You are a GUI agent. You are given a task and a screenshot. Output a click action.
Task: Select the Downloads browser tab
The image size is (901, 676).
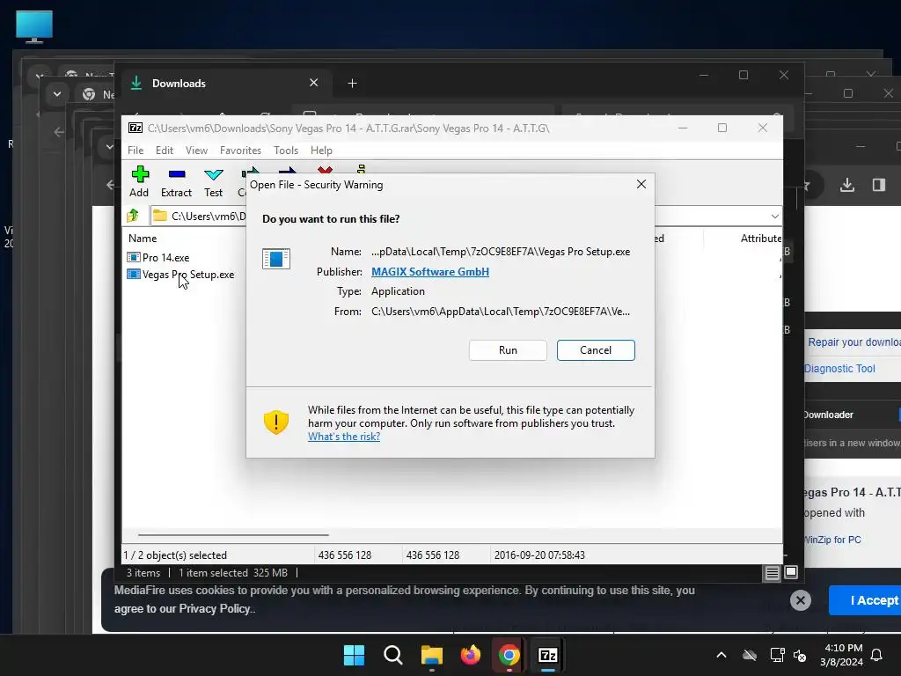[224, 84]
